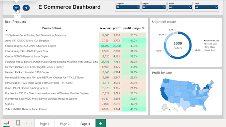
Task: Open the Segment filter dropdown
Action: (x=128, y=7)
